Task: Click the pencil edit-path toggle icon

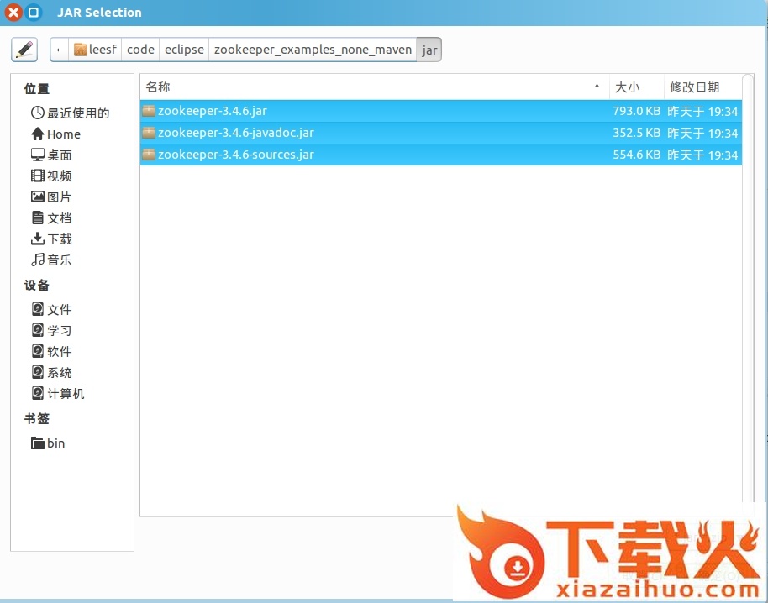Action: tap(24, 50)
